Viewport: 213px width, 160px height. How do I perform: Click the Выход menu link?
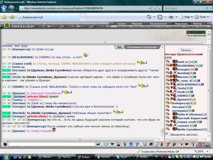[197, 23]
